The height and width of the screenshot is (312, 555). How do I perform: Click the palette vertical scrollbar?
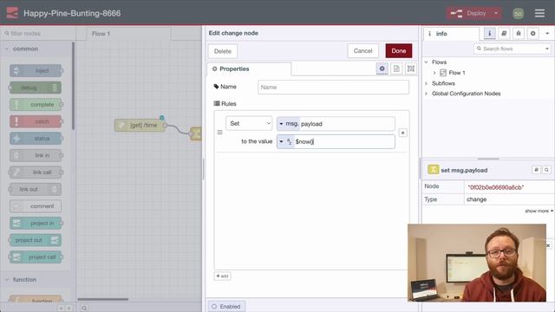73,86
